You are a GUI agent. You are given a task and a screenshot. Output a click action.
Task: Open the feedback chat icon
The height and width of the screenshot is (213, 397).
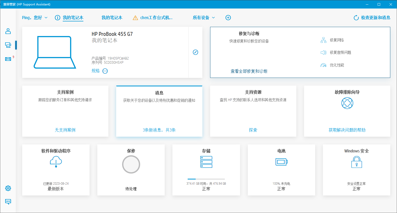8,202
